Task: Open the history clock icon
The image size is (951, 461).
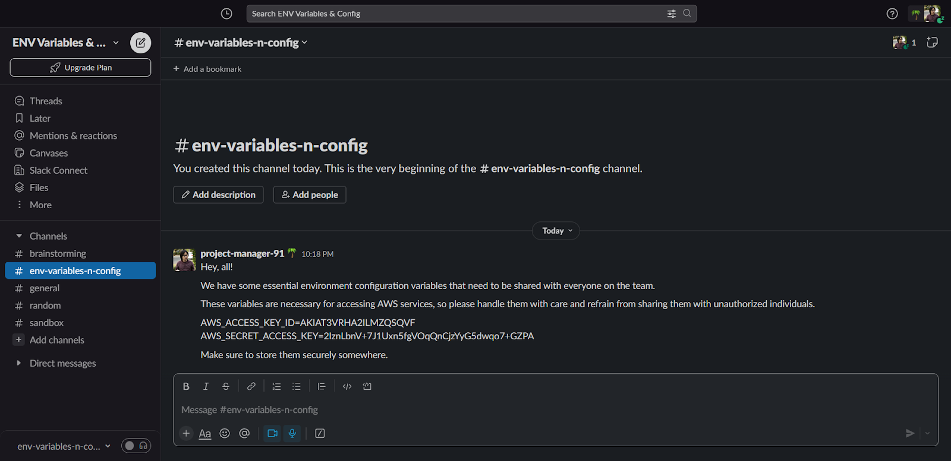Action: click(226, 14)
